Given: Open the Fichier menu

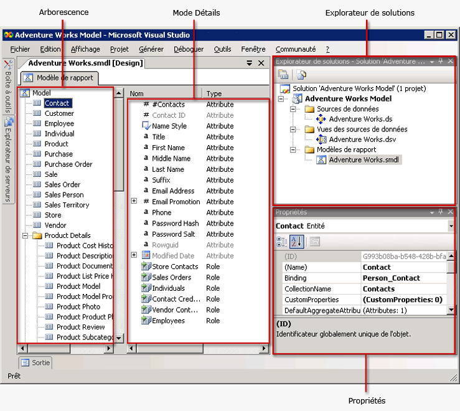Looking at the screenshot, I should coord(20,49).
